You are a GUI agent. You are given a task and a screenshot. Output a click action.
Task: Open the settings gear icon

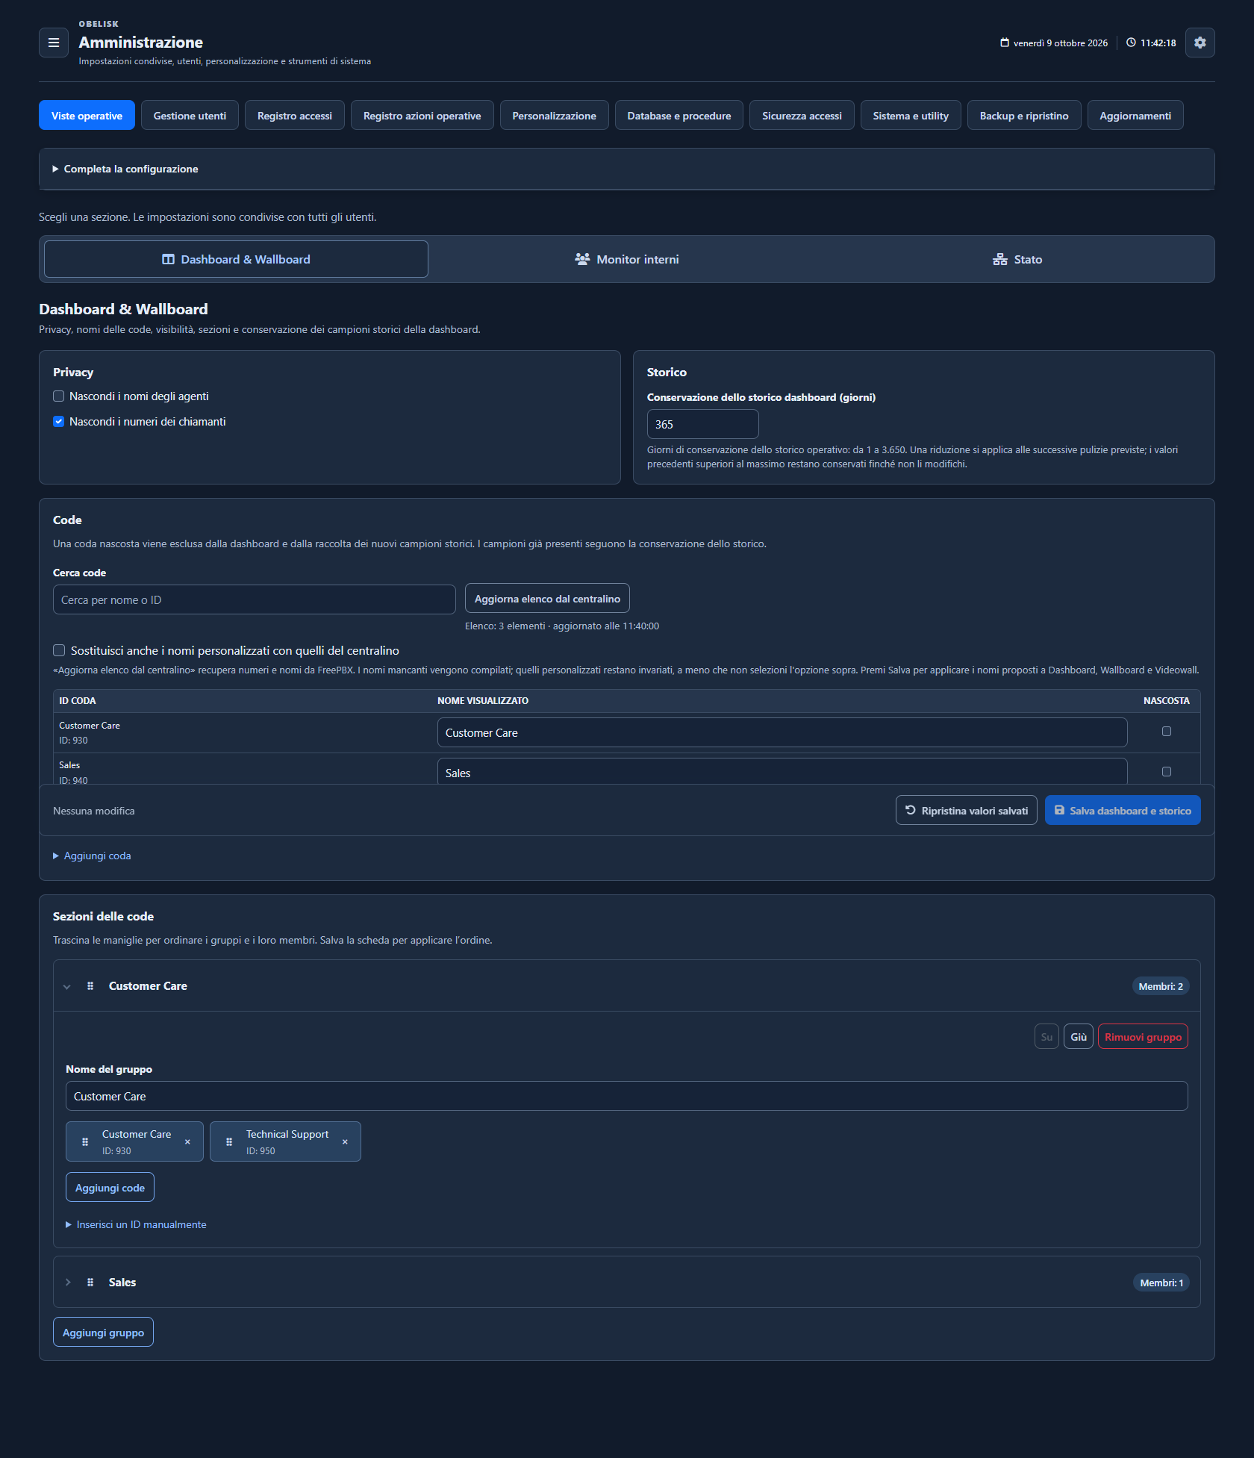(1200, 43)
